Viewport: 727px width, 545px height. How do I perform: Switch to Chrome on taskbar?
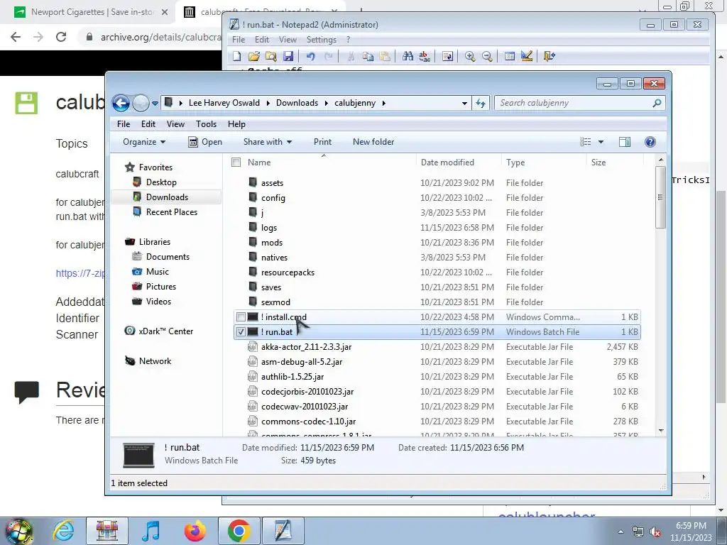click(239, 531)
